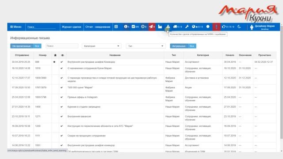The height and width of the screenshot is (159, 283).
Task: Click the read checkmark in row 1200
Action: 61,126
